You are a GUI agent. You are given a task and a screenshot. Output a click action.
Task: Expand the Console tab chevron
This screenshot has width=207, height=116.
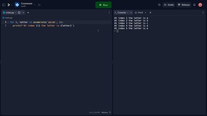[127, 13]
